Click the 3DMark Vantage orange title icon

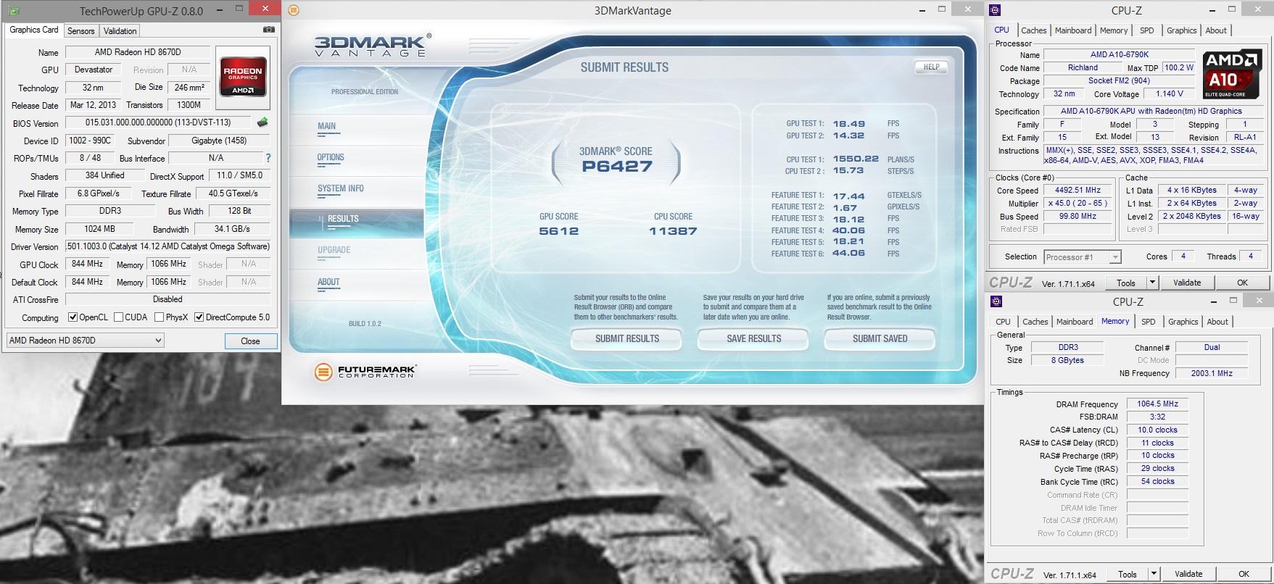(293, 10)
